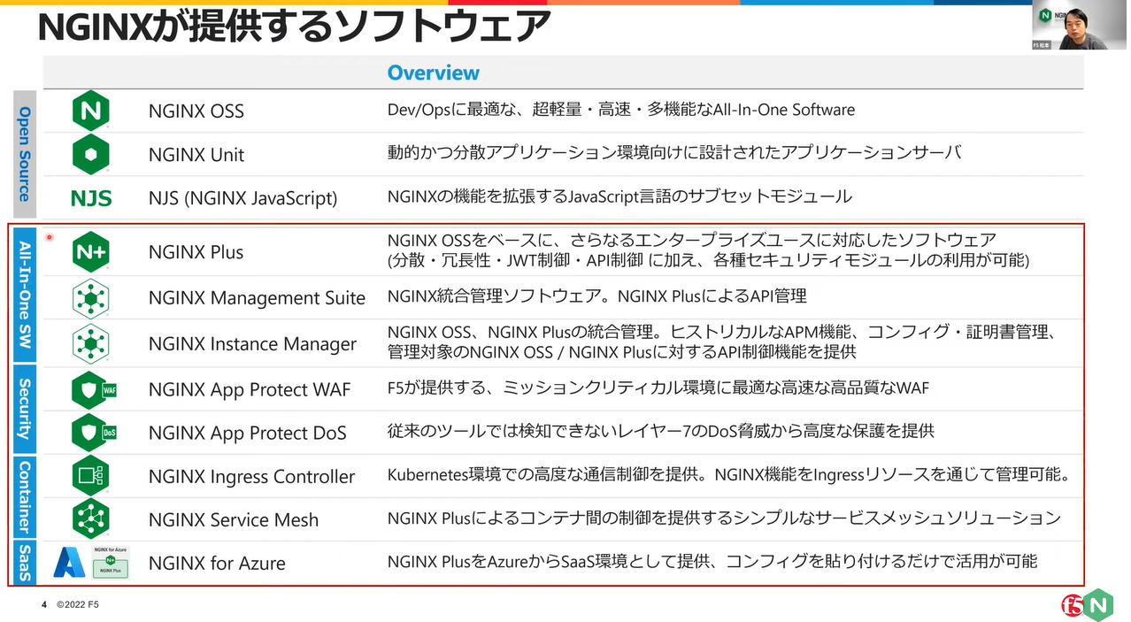Click the 'NGINX Service Mesh' product name
This screenshot has height=622, width=1131.
click(234, 520)
